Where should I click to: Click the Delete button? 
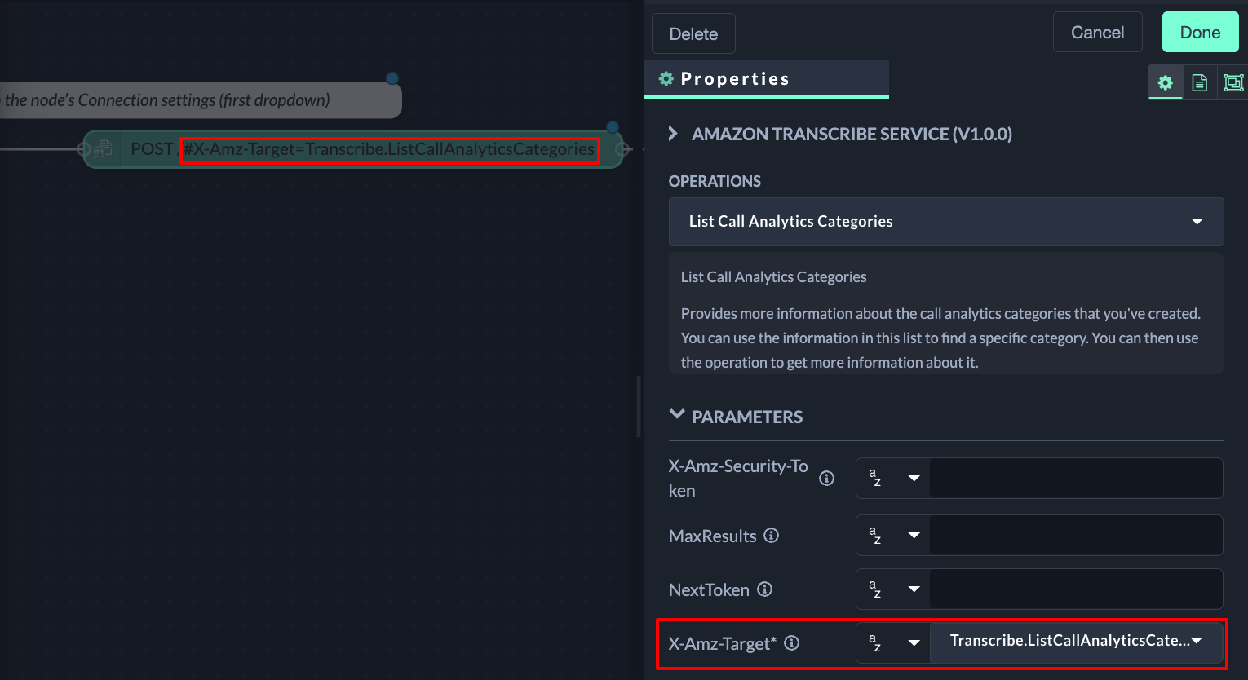click(x=693, y=34)
